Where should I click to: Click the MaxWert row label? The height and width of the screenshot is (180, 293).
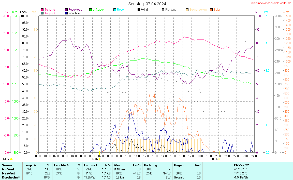(x=8, y=173)
